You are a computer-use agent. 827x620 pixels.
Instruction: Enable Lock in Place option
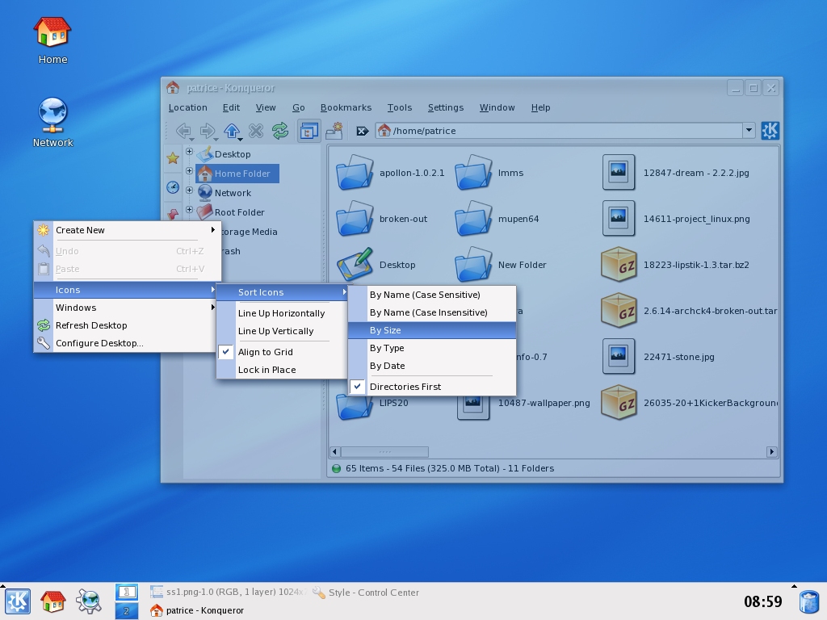pyautogui.click(x=281, y=370)
